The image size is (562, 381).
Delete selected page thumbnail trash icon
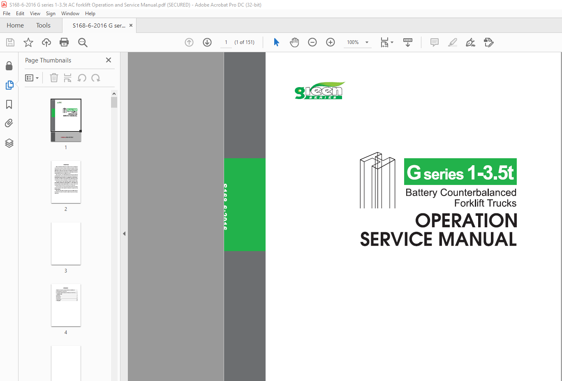point(54,78)
